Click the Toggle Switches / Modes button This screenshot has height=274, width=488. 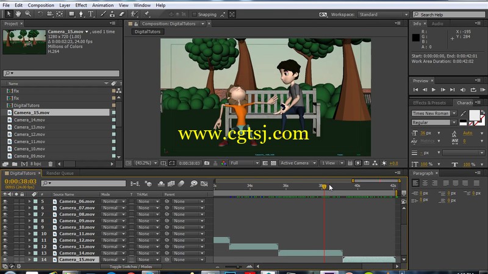click(131, 267)
